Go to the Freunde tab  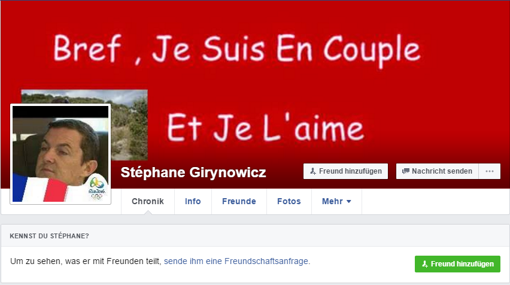(x=239, y=201)
